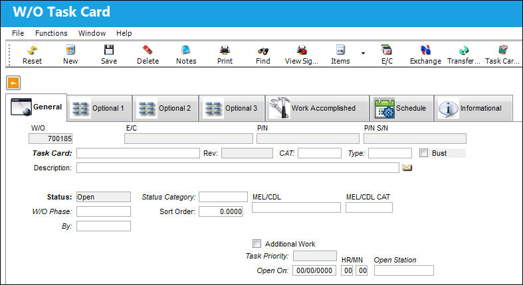Enable the Bust checkbox

(423, 153)
